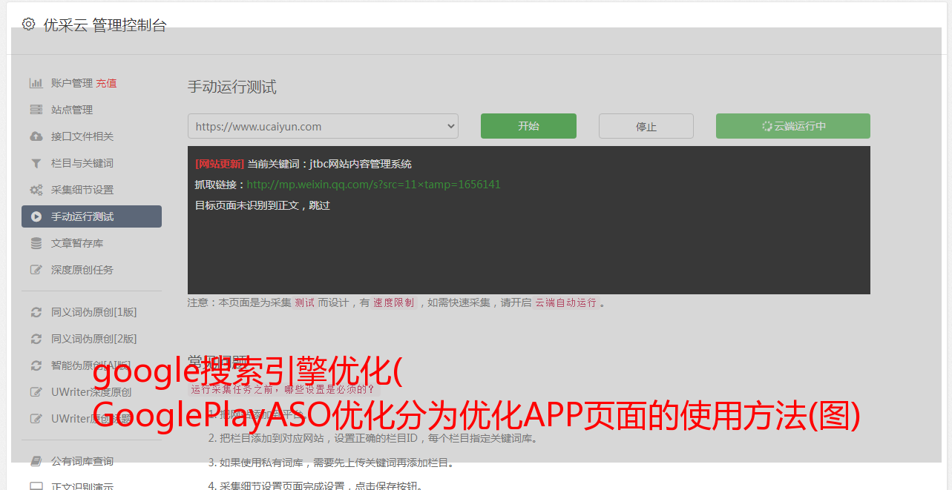Click the refresh icon for 同义词伪原创[2版]
The image size is (952, 490).
(x=36, y=339)
